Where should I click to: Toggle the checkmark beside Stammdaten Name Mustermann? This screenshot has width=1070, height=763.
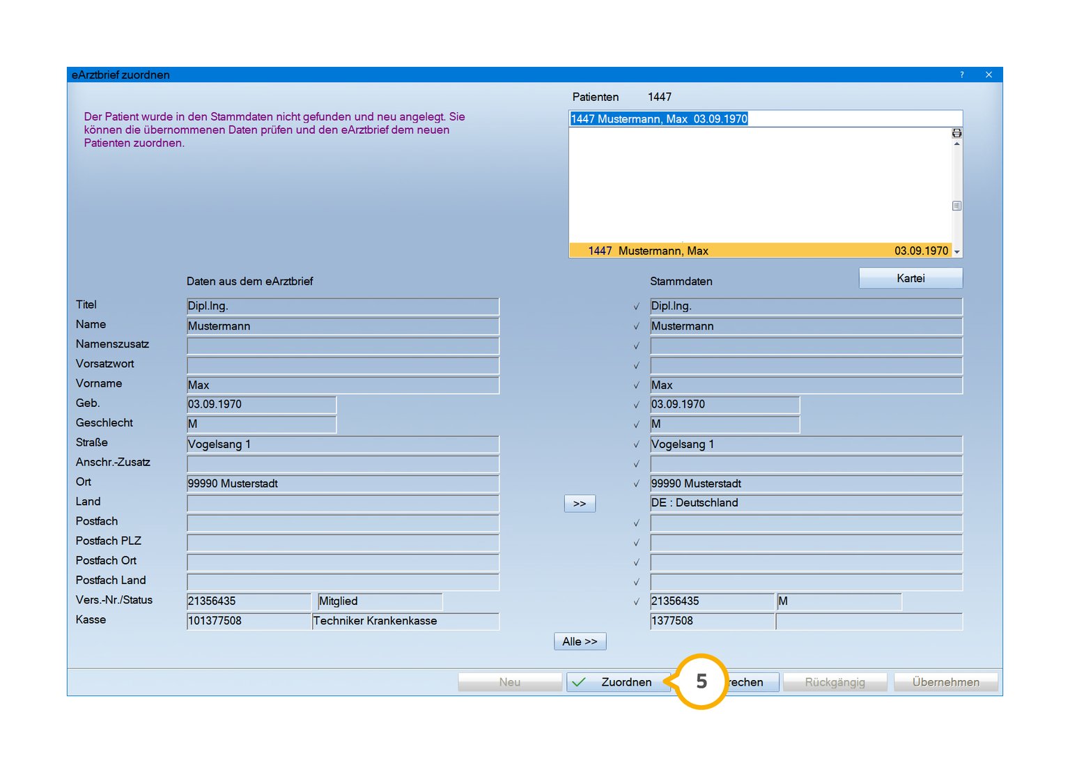pos(636,326)
